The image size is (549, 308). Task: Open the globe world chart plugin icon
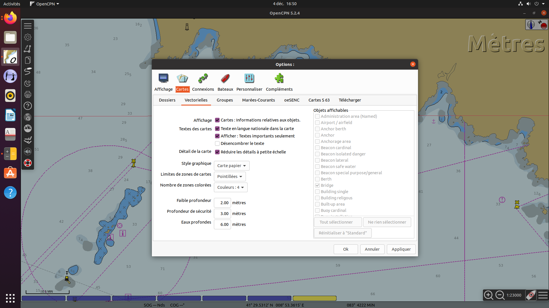28,117
